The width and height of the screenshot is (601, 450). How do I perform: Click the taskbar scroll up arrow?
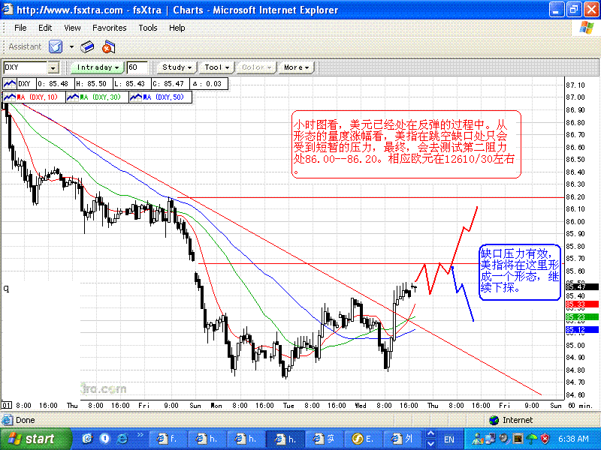[430, 433]
